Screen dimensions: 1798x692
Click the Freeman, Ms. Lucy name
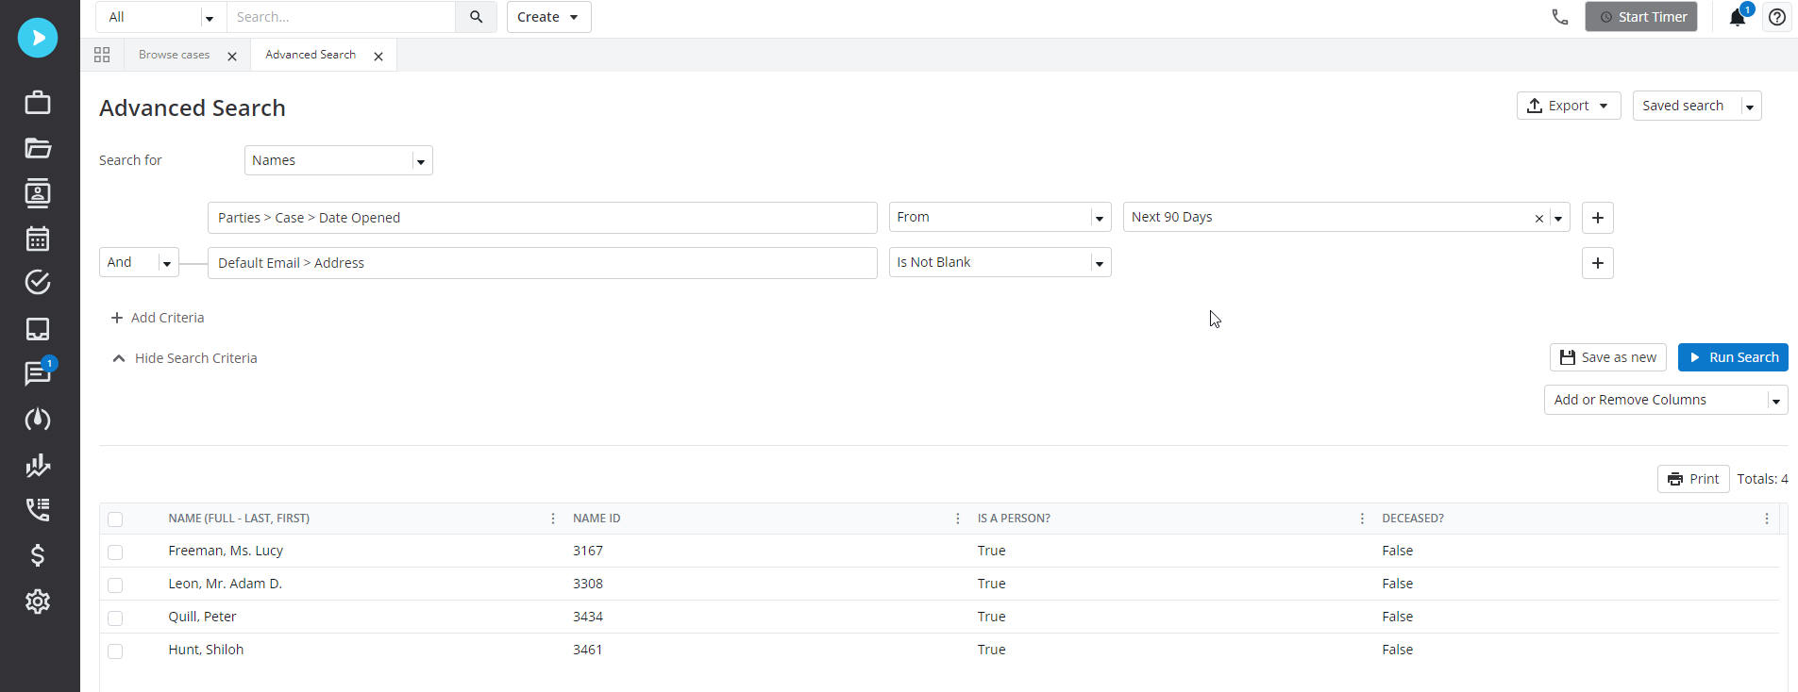tap(226, 551)
